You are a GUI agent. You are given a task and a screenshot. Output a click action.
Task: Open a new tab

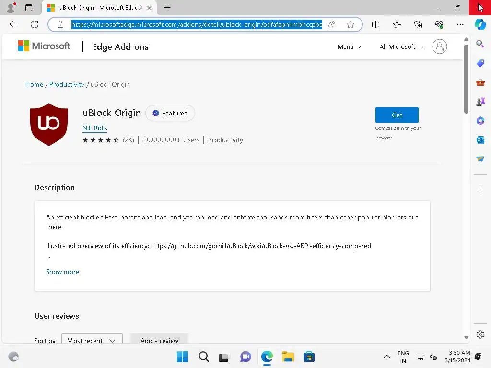tap(167, 8)
